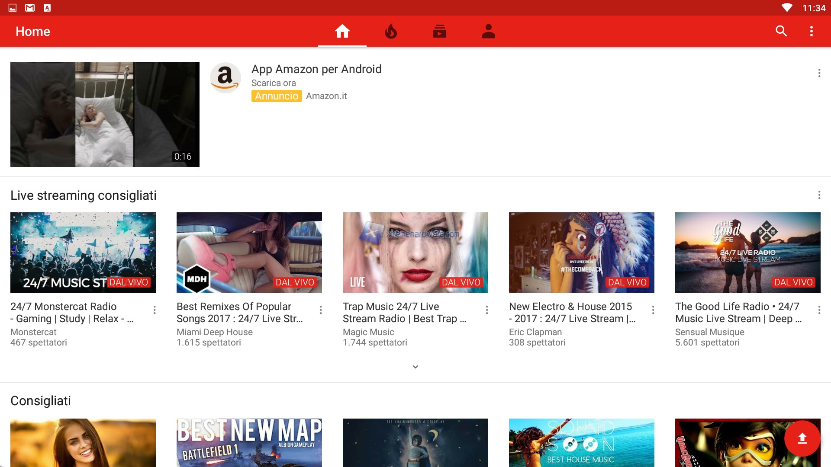831x467 pixels.
Task: Click the Amazon logo avatar
Action: point(225,78)
